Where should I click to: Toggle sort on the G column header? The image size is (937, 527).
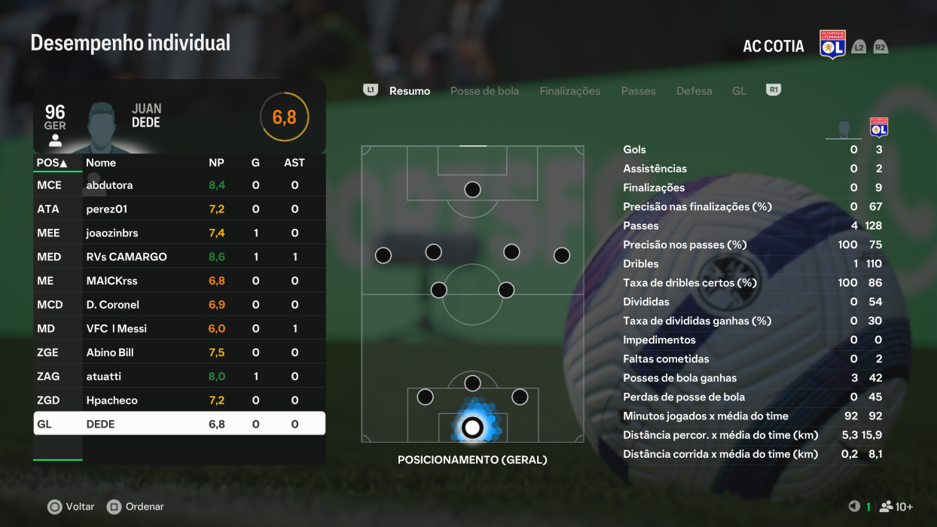(x=255, y=163)
